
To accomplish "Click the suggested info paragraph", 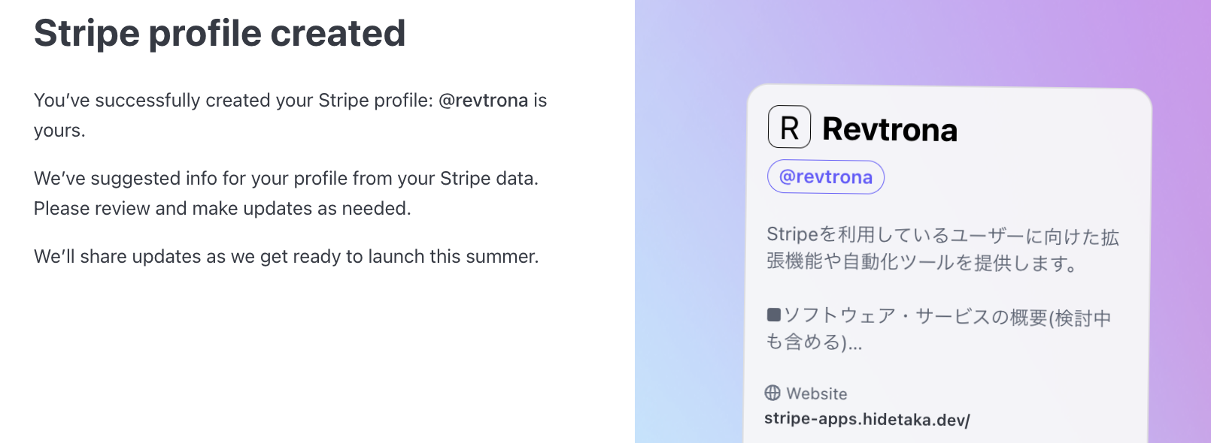I will (287, 193).
